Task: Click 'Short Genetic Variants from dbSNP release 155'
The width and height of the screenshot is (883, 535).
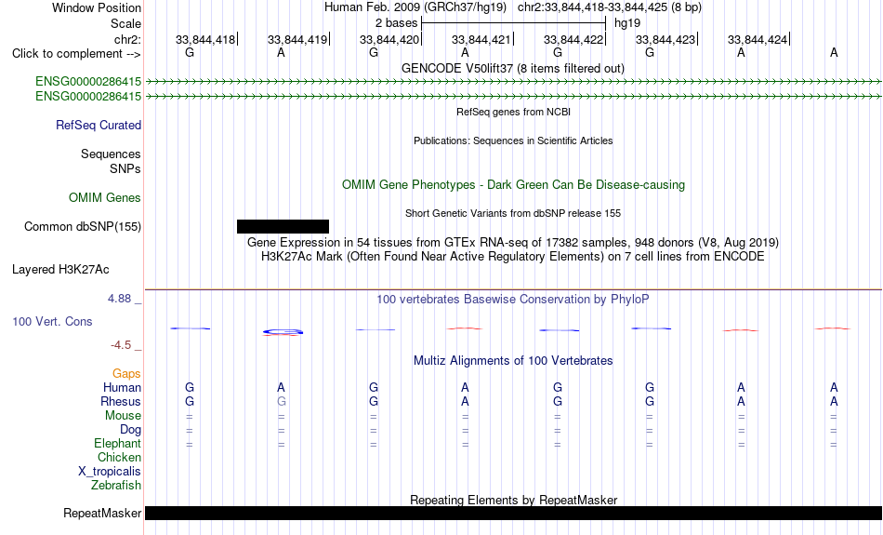Action: [x=513, y=213]
